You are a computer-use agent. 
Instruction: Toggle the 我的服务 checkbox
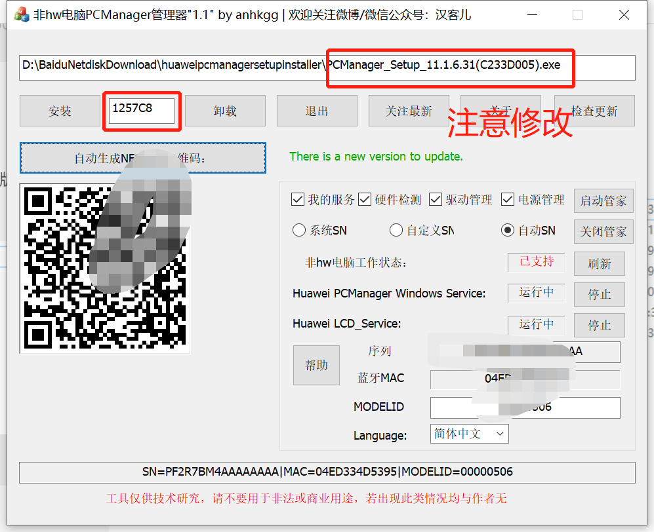[296, 199]
